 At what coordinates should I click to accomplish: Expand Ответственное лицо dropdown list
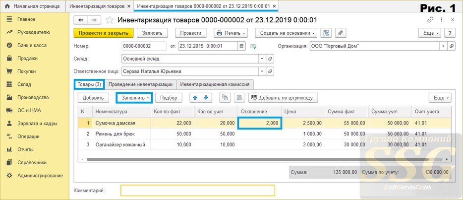(262, 71)
